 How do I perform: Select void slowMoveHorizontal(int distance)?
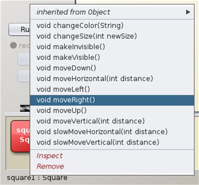coord(112,132)
